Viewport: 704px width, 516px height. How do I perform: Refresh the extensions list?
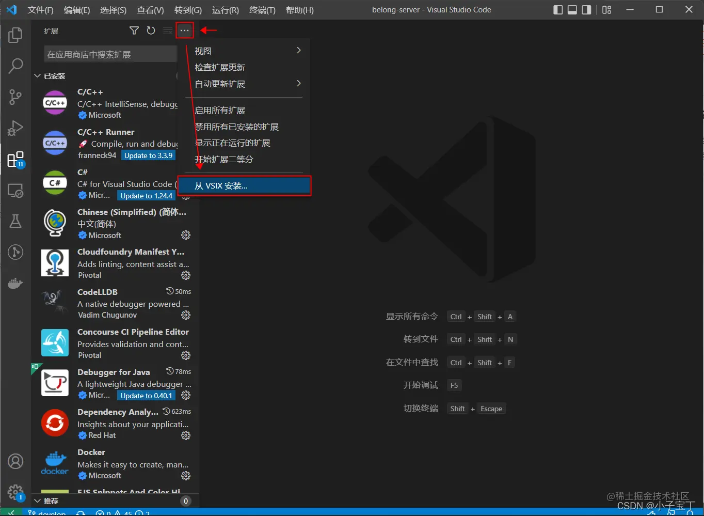point(151,30)
